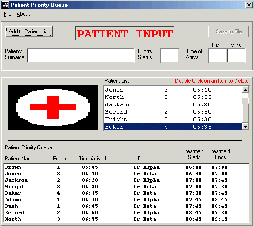254x227 pixels.
Task: Select Jackson row in Patient List
Action: [x=173, y=104]
